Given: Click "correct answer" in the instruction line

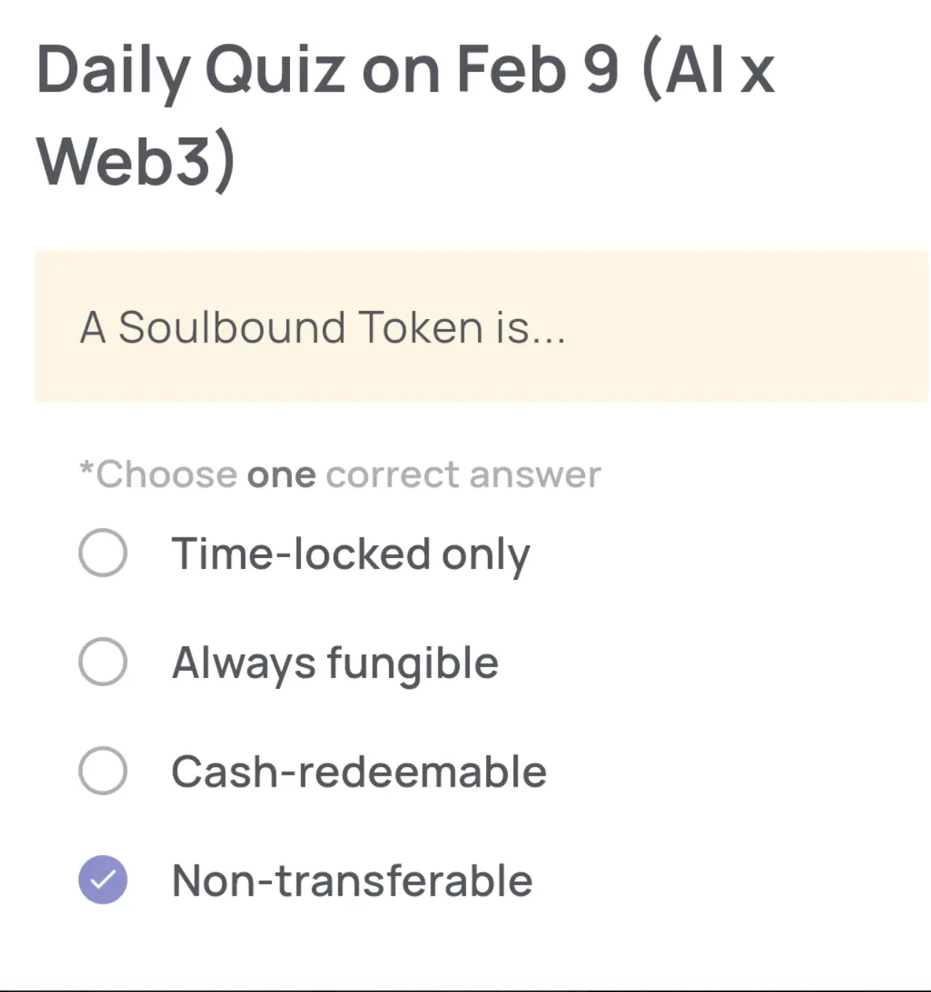Looking at the screenshot, I should point(463,476).
